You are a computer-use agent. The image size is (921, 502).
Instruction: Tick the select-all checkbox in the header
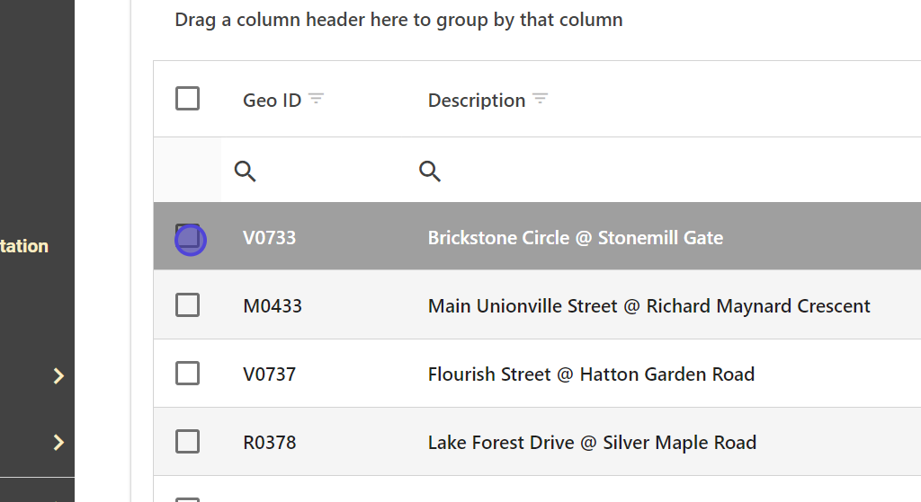click(x=187, y=98)
